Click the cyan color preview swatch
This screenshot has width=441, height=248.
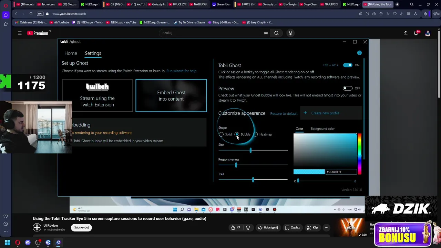(x=309, y=172)
